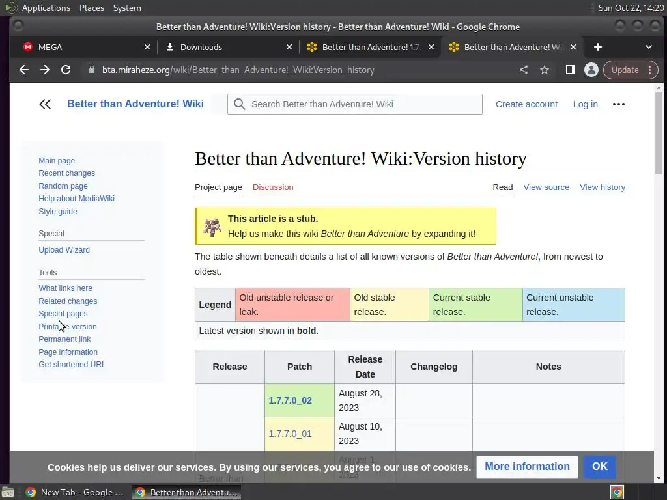Image resolution: width=667 pixels, height=500 pixels.
Task: Open Permanent link
Action: click(64, 339)
